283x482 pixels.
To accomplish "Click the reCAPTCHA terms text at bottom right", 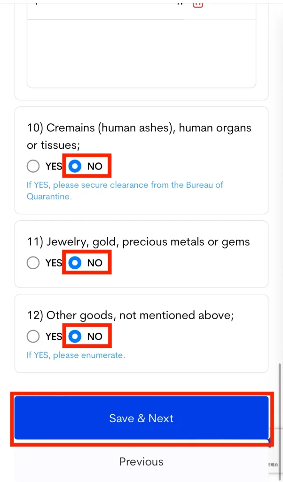I will click(274, 465).
